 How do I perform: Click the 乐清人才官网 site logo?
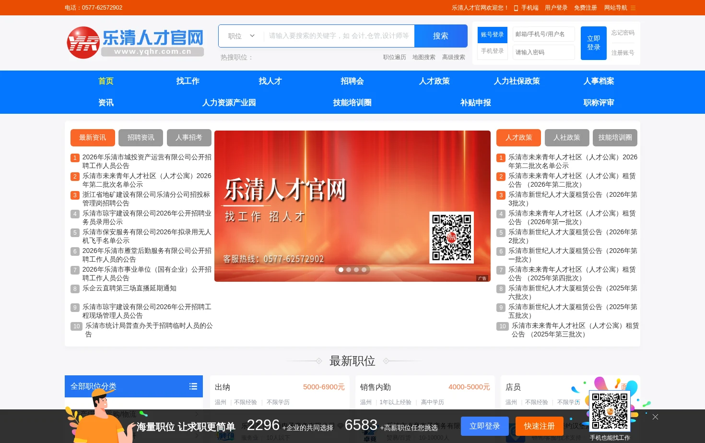pos(135,43)
